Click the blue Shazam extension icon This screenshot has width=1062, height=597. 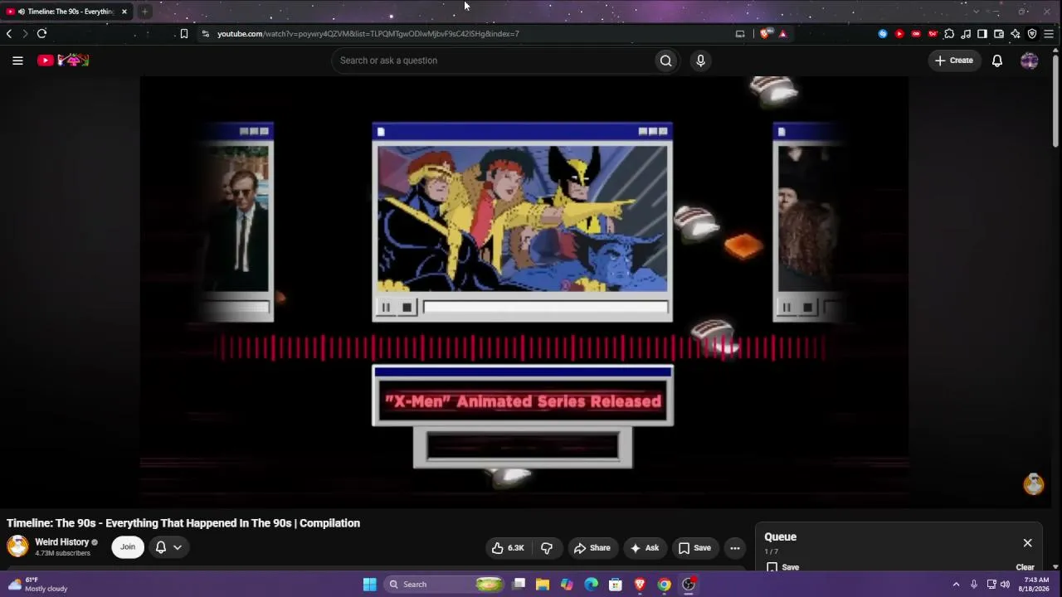pyautogui.click(x=883, y=34)
